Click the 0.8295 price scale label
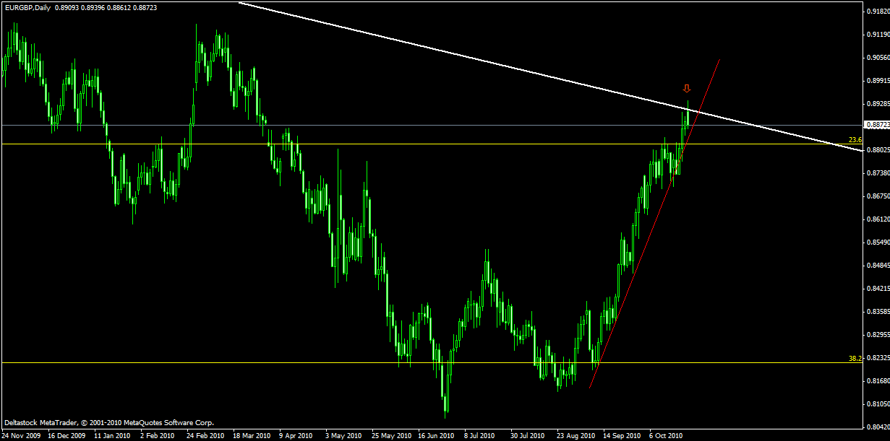 [878, 335]
